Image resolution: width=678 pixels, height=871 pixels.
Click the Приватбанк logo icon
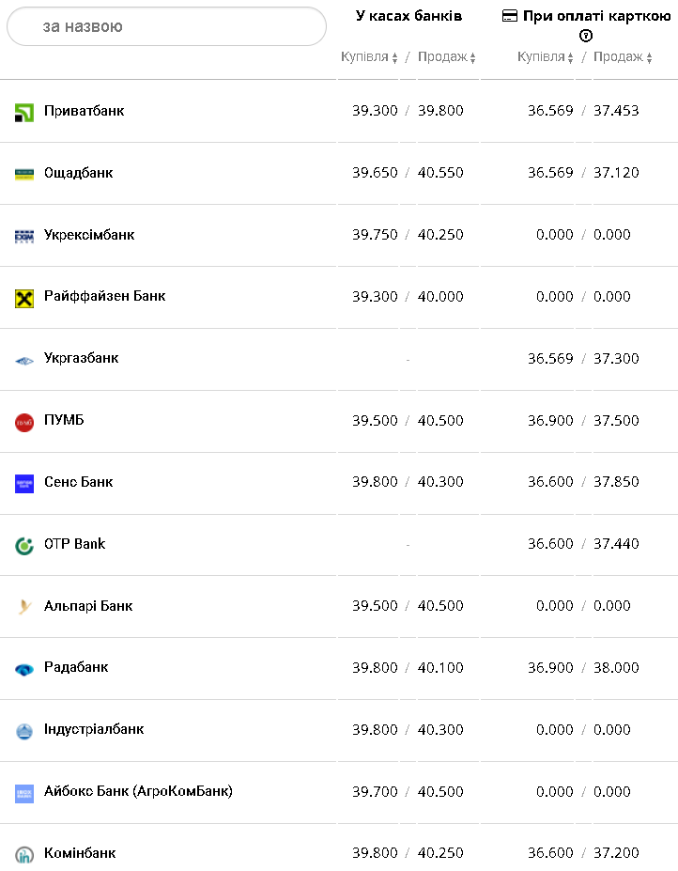[x=24, y=113]
